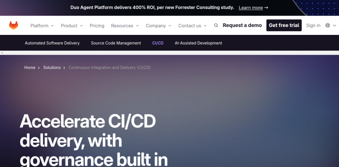Open AI-Assisted Development tab

click(198, 43)
